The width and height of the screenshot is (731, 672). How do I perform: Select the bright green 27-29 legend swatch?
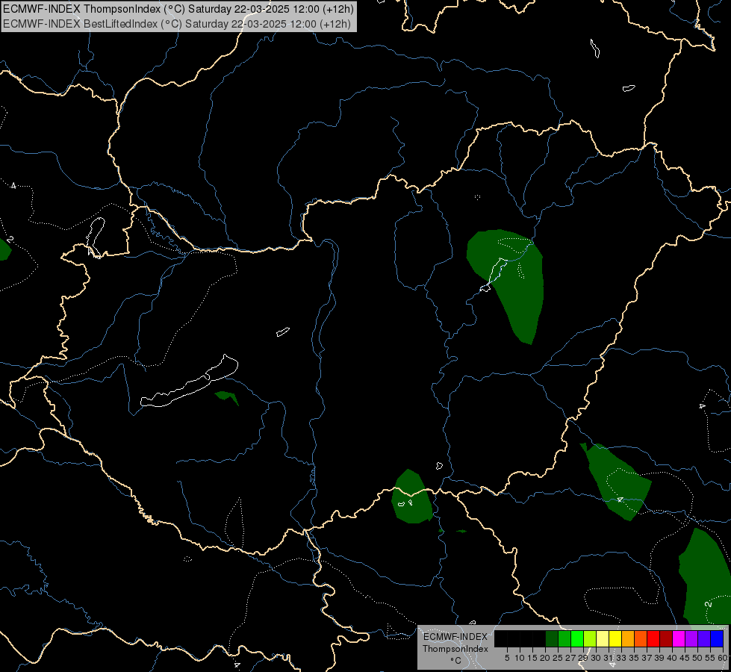(x=576, y=639)
